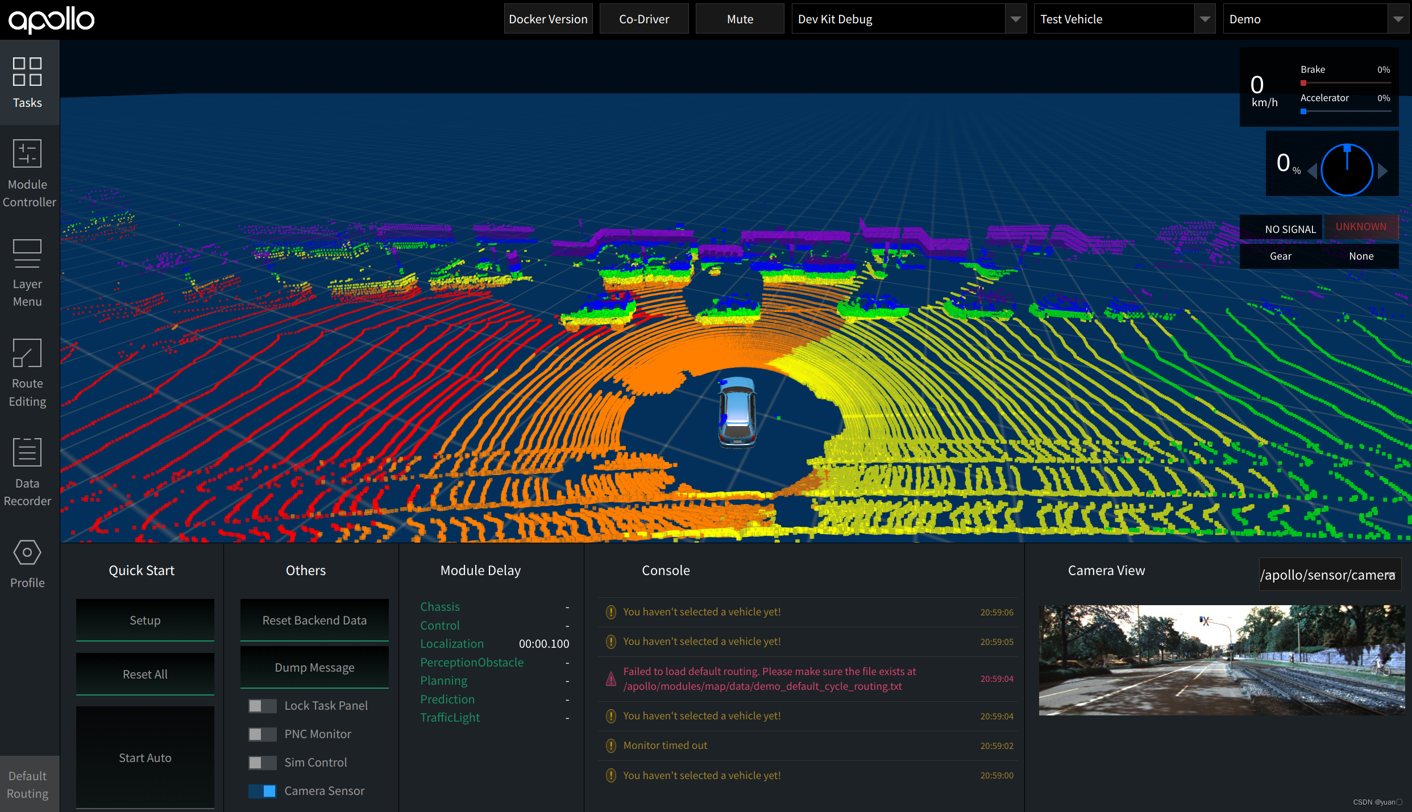This screenshot has height=812, width=1412.
Task: Click the camera view image thumbnail
Action: (x=1222, y=660)
